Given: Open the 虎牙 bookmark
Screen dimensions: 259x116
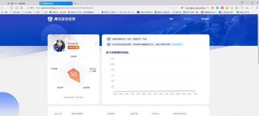Looking at the screenshot, I should (63, 12).
